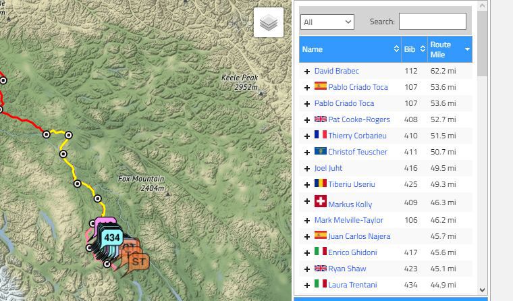Click the Spain flag beside Pablo Criado Toca
The height and width of the screenshot is (301, 513).
[321, 87]
